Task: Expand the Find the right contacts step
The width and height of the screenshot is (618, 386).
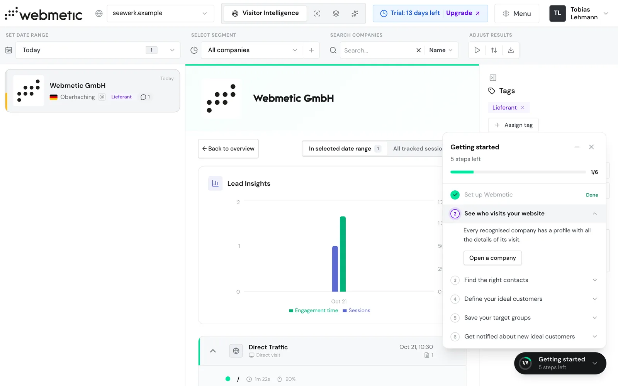Action: point(524,280)
